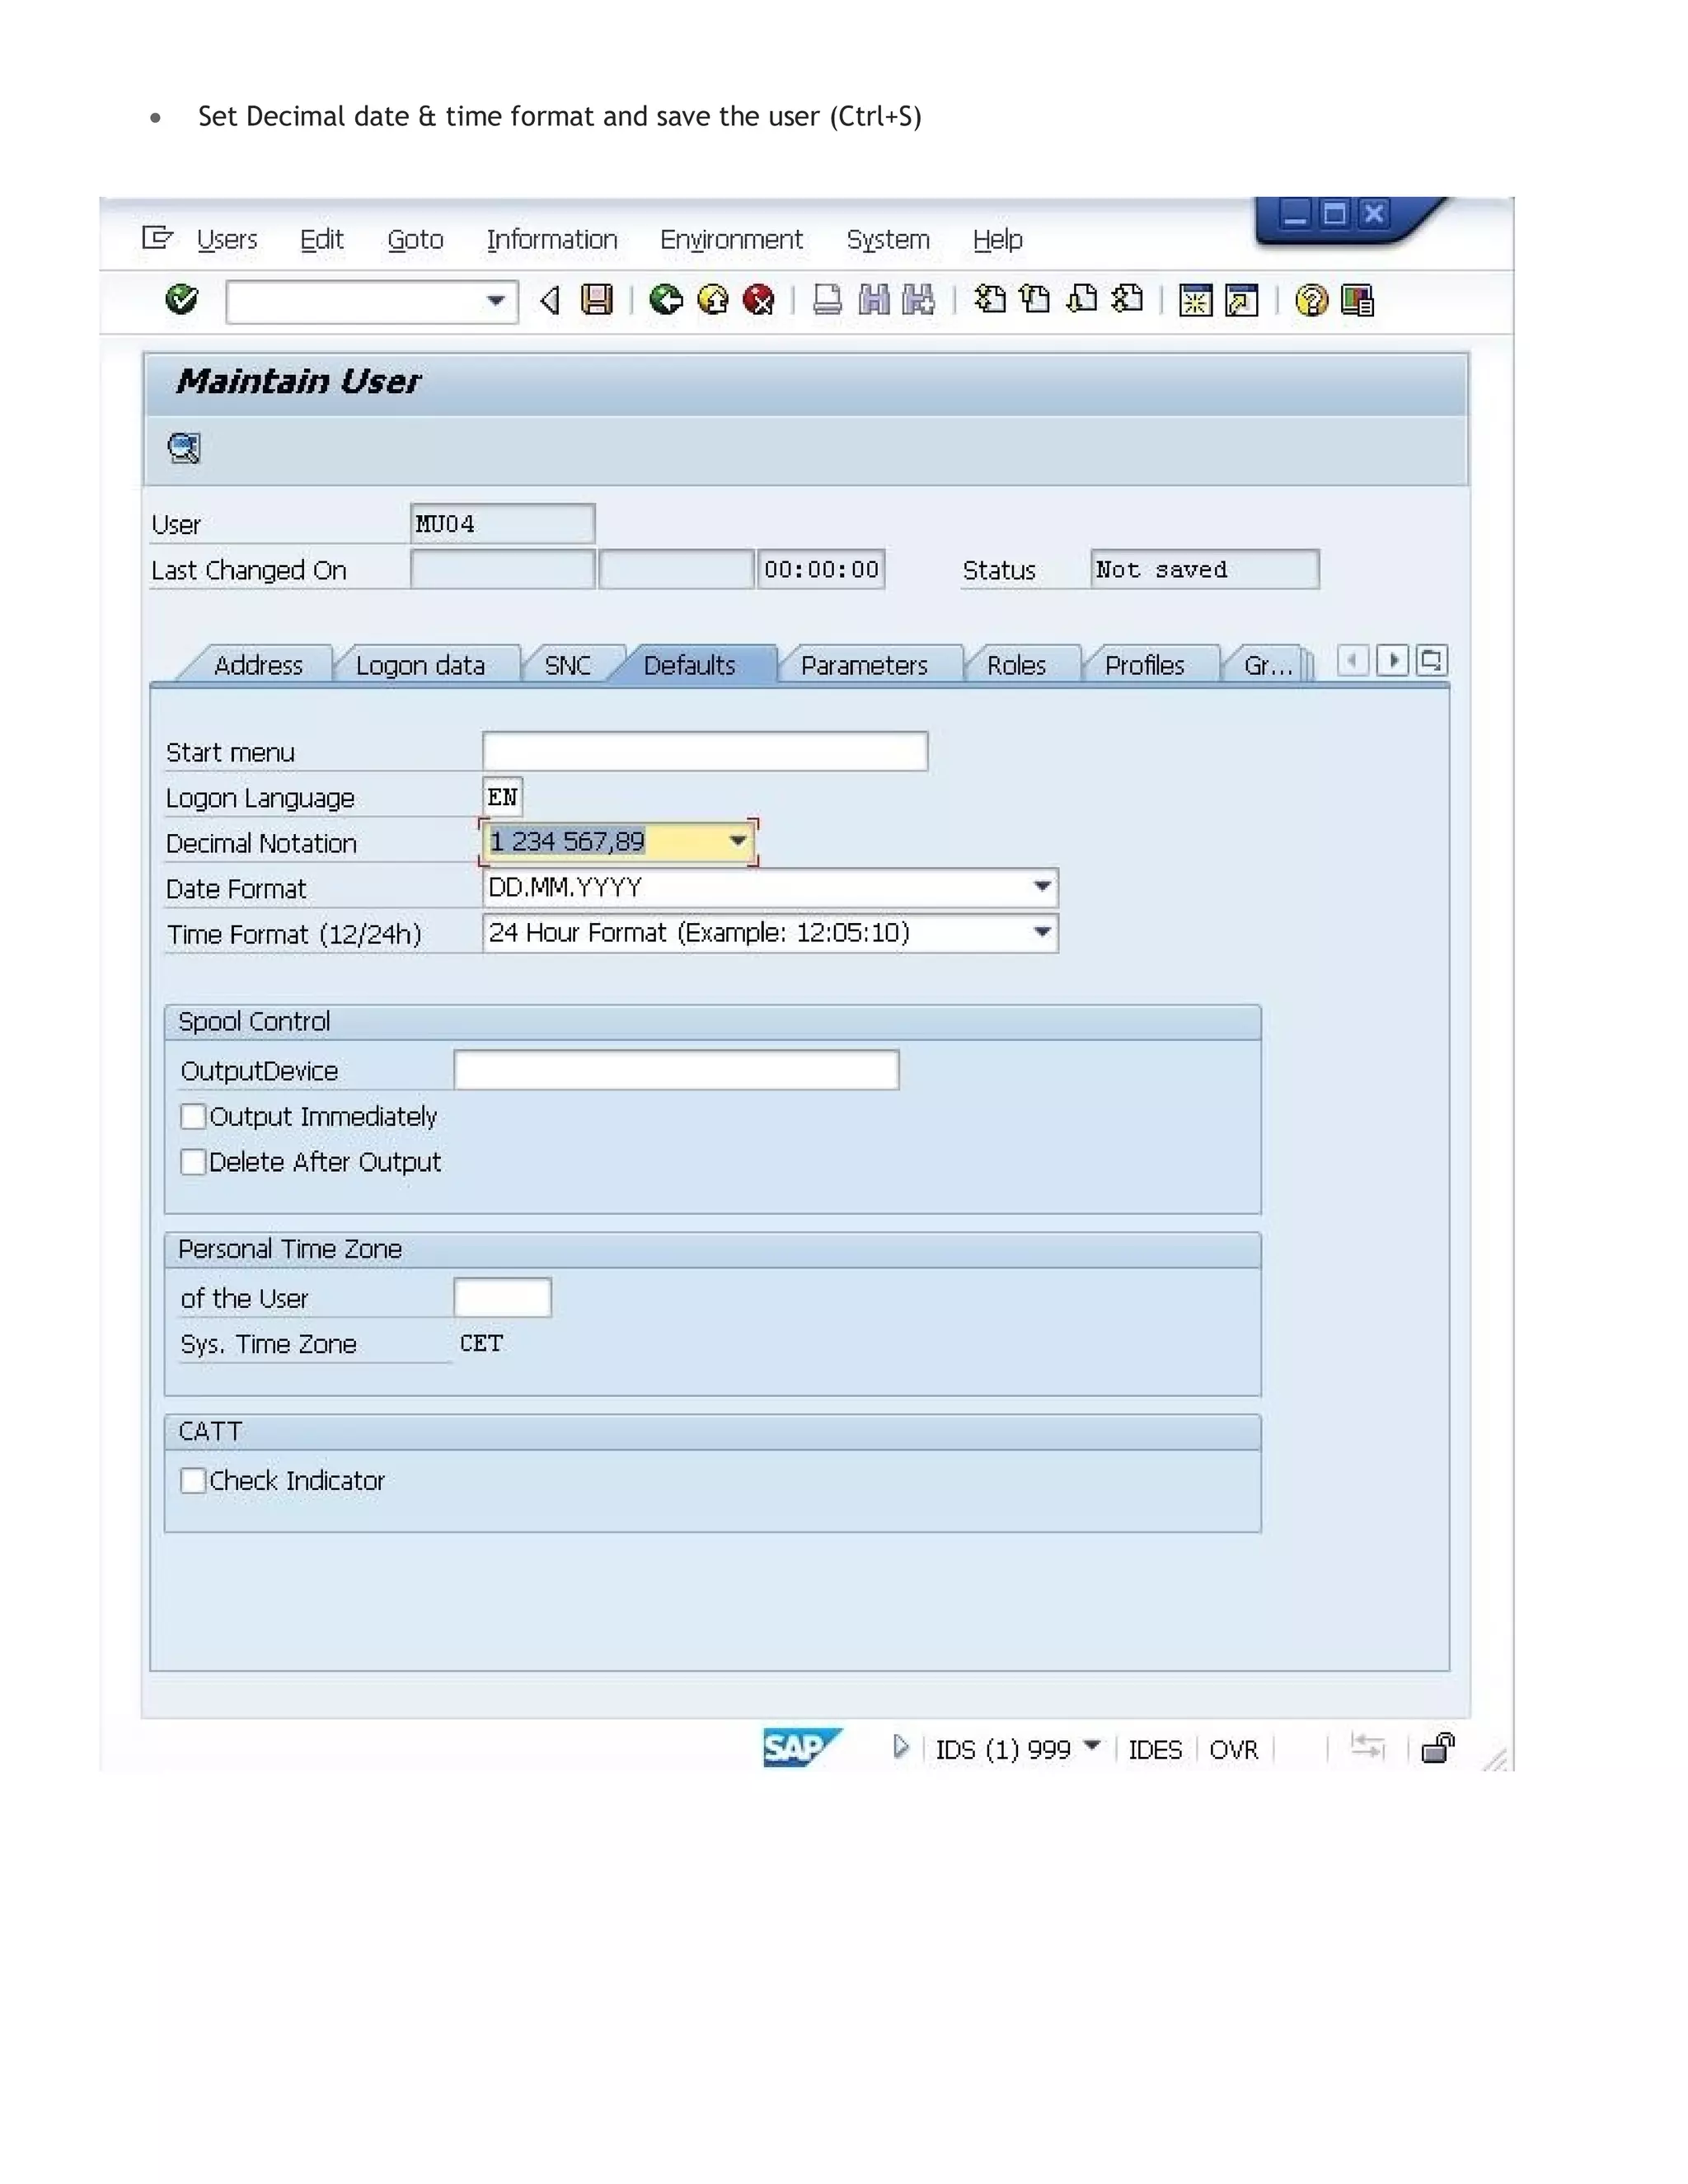
Task: Switch to the truncated Gr... tab
Action: click(1268, 665)
